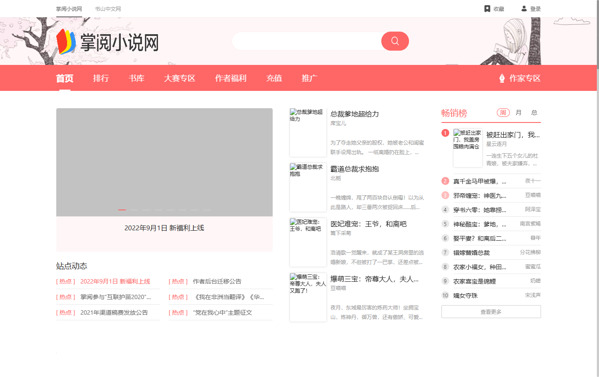
Task: Focus the search input field
Action: [306, 41]
